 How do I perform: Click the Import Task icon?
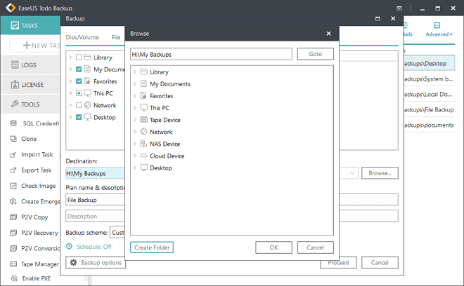coord(13,154)
